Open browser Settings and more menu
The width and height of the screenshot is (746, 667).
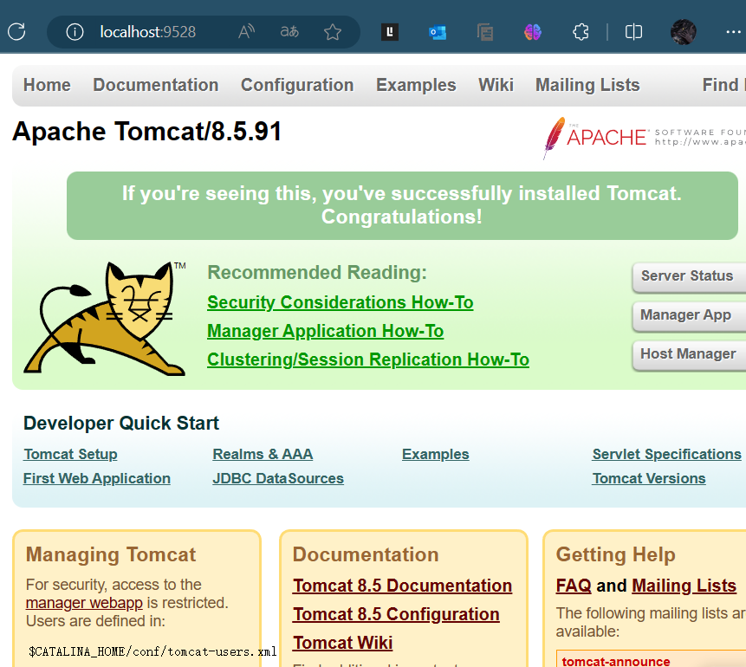(733, 32)
